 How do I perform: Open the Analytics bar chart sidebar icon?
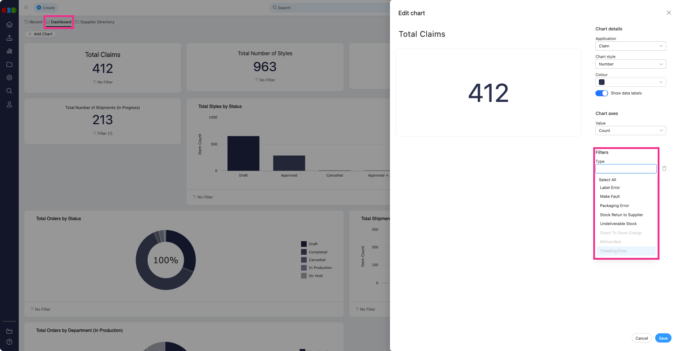10,51
